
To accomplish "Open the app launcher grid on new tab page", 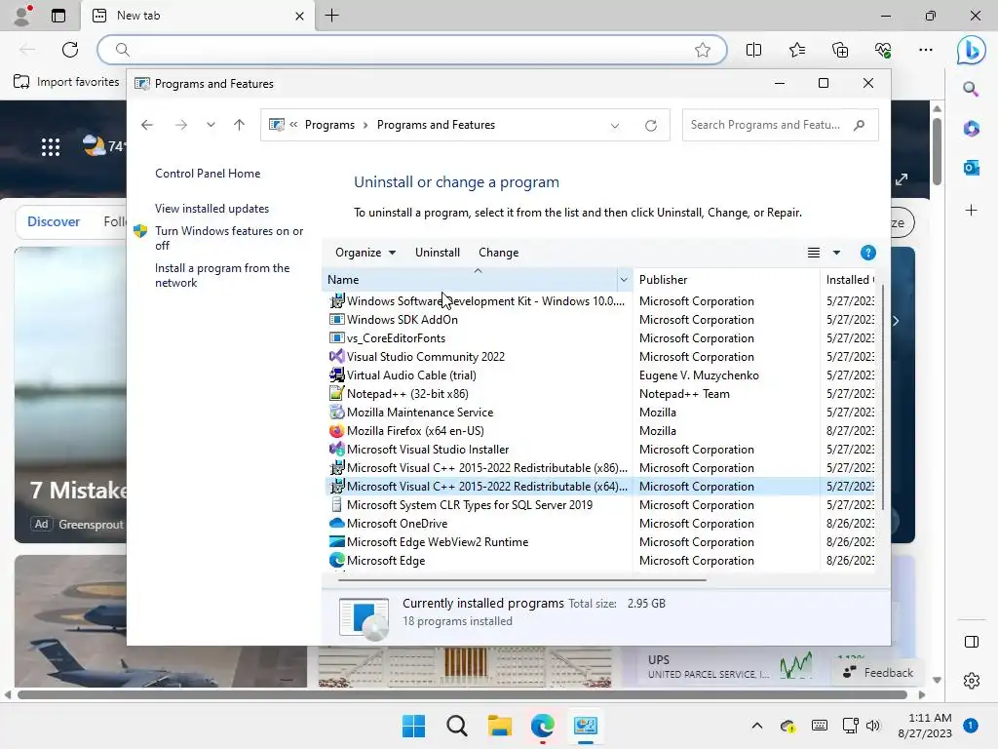I will pyautogui.click(x=51, y=147).
